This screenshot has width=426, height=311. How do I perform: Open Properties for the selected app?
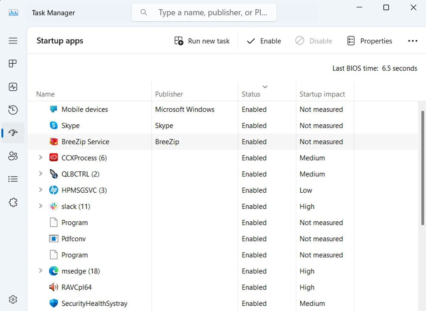pyautogui.click(x=370, y=41)
